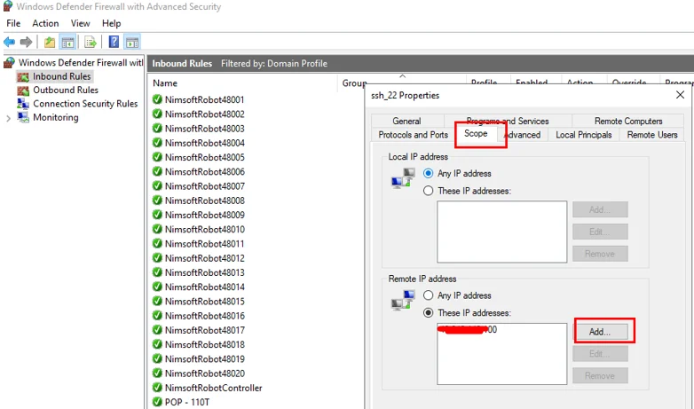Select Any IP address under Remote IP
The width and height of the screenshot is (694, 409).
pyautogui.click(x=428, y=295)
